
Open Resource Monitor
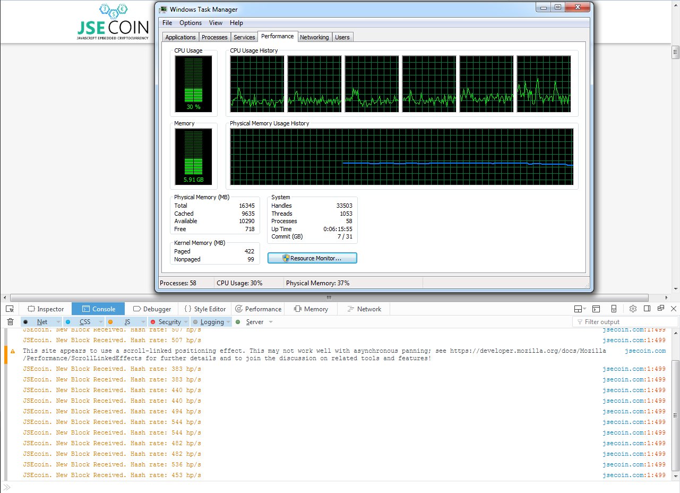312,258
